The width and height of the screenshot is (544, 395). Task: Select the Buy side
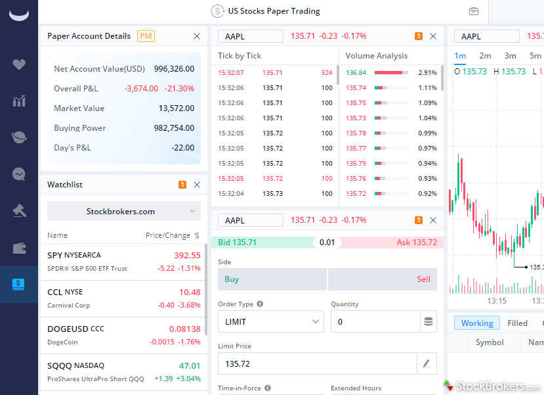[272, 279]
